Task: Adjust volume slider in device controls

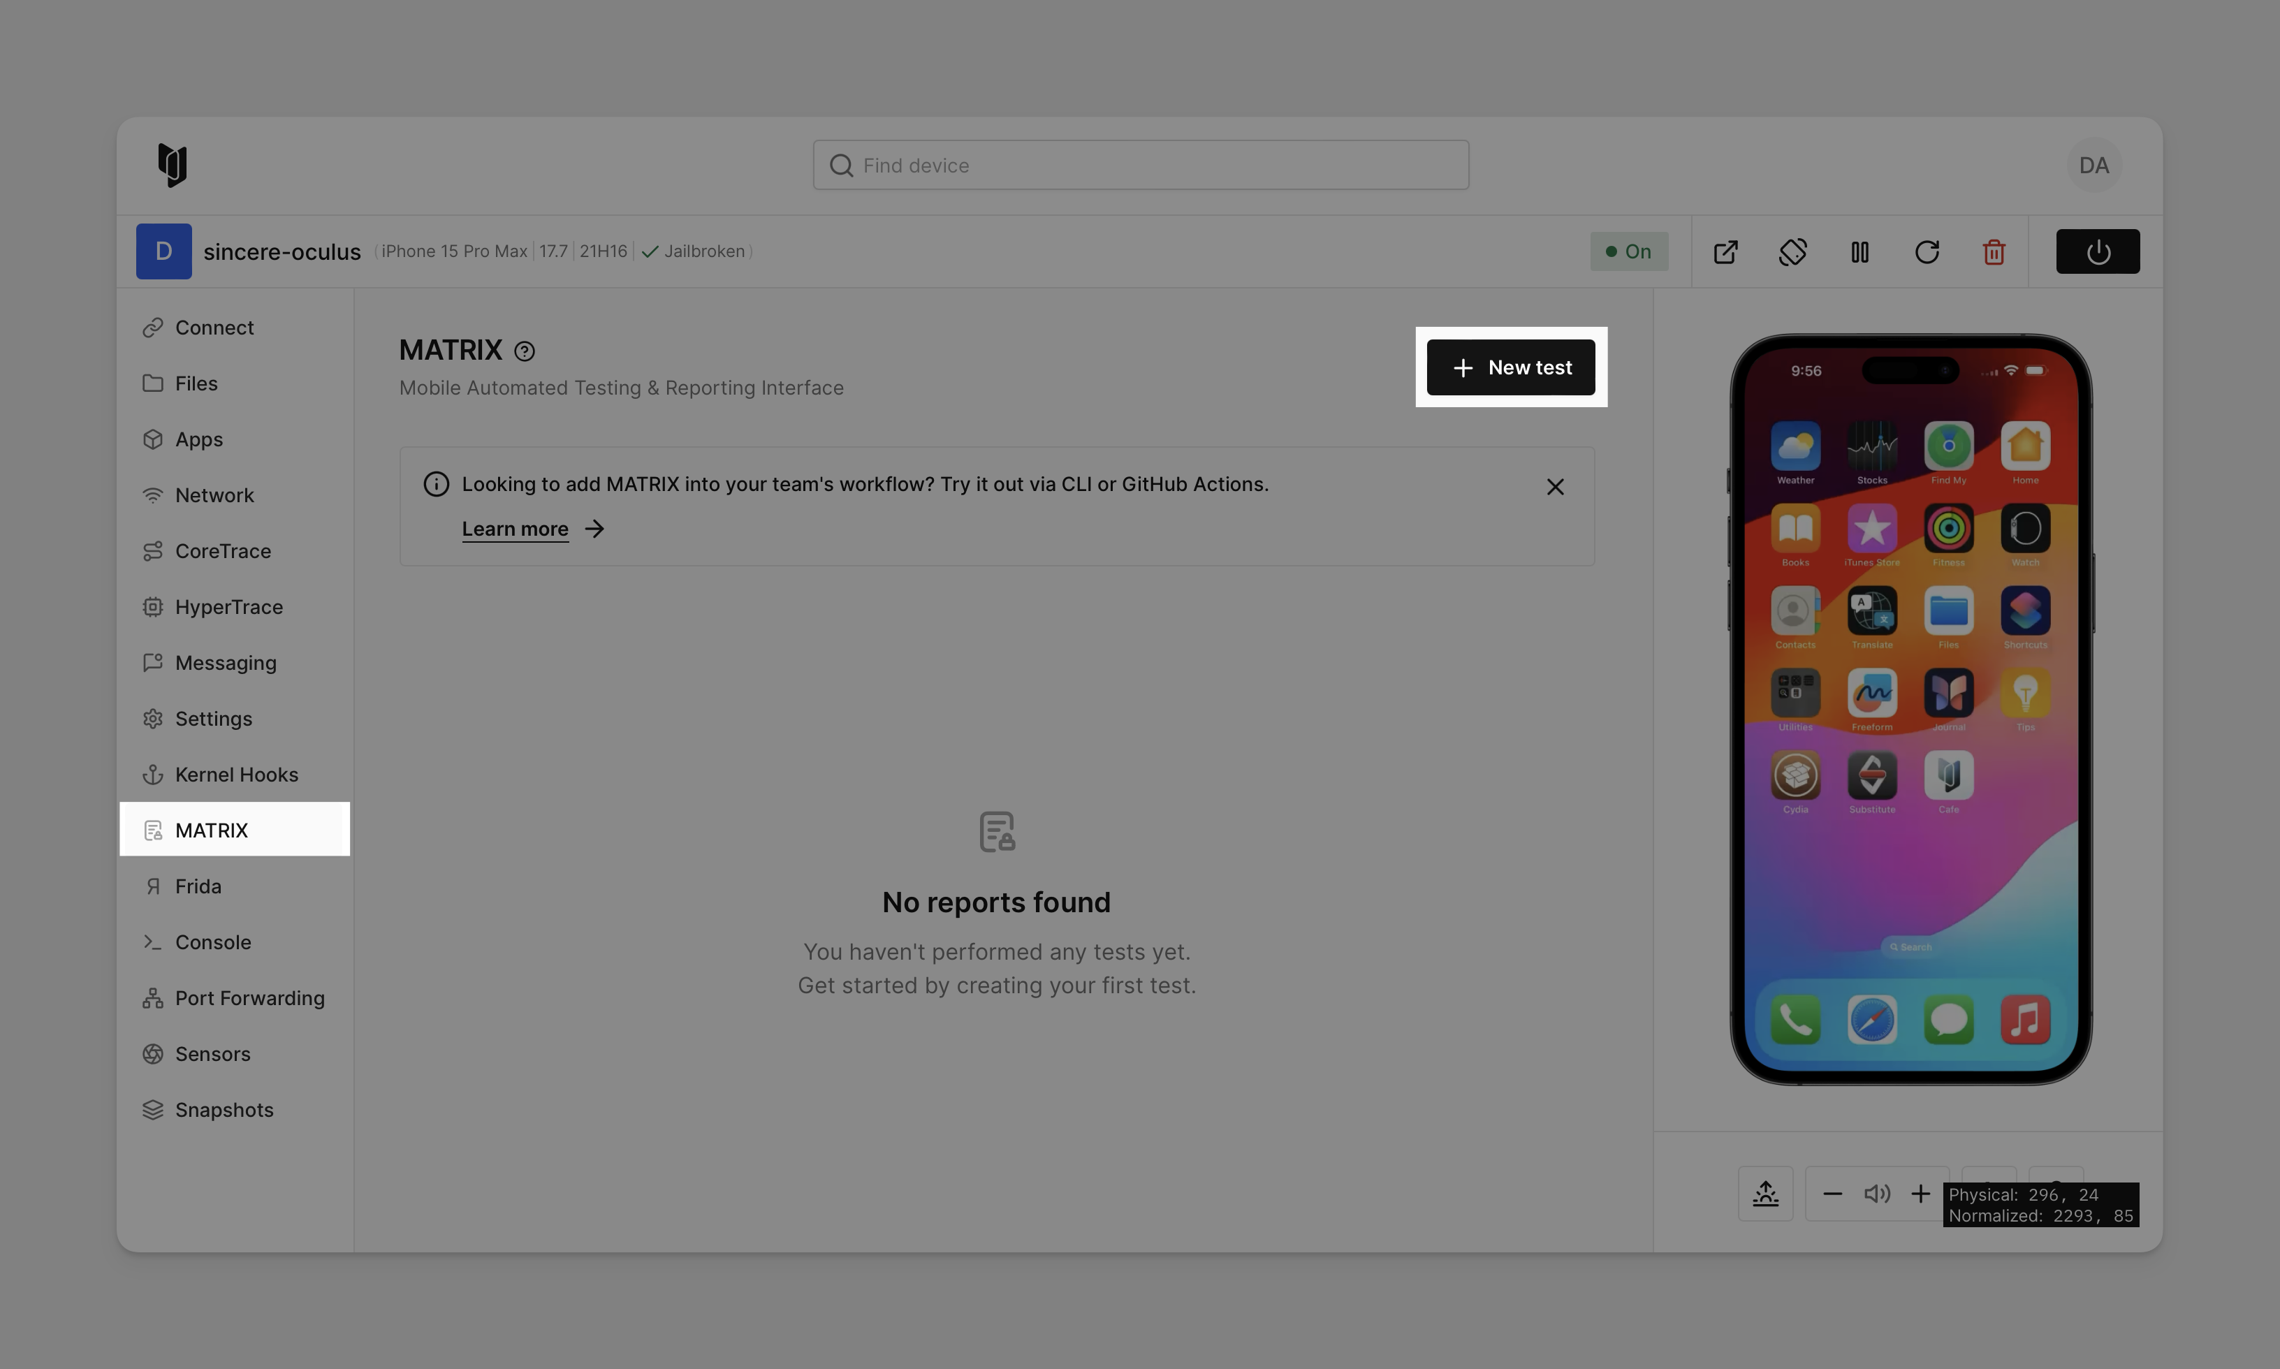Action: tap(1878, 1192)
